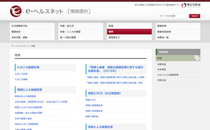Open the たばこの形態 link
This screenshot has width=210, height=130.
coord(21,74)
